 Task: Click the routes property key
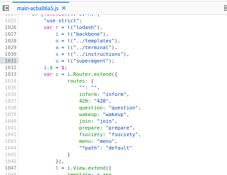pyautogui.click(x=76, y=81)
